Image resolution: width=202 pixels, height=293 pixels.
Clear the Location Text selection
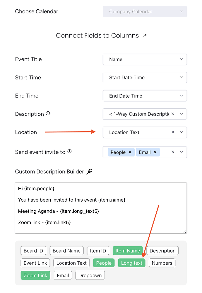tap(173, 132)
